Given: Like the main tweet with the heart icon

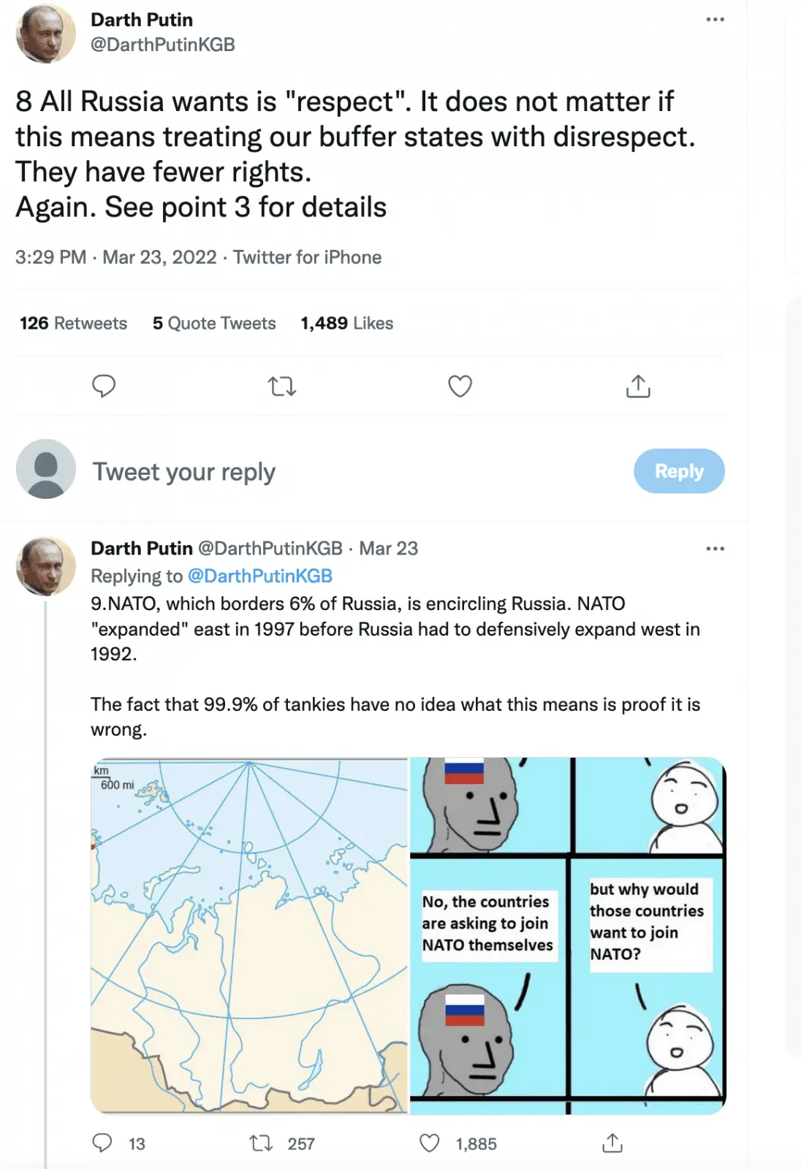Looking at the screenshot, I should point(460,386).
